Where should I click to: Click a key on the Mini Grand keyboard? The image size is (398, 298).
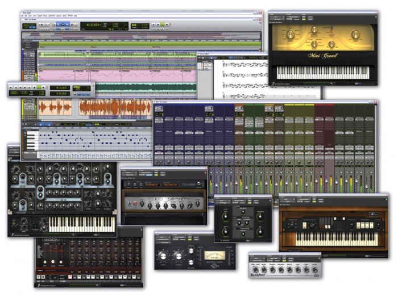tap(323, 73)
